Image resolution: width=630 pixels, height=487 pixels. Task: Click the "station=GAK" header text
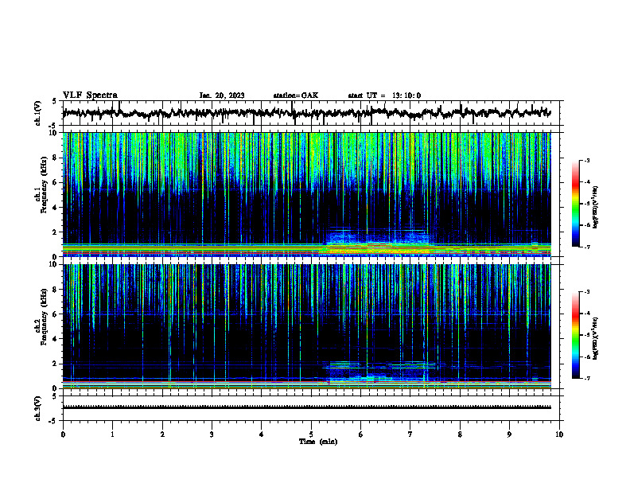pos(296,95)
